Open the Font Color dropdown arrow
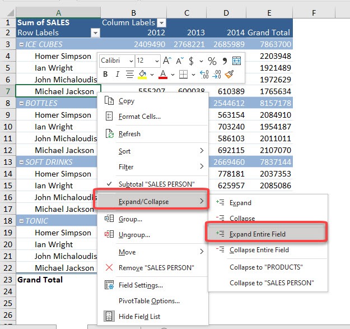350x329 pixels. coord(172,75)
